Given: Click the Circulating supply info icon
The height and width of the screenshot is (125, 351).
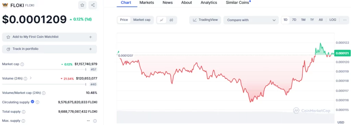Looking at the screenshot, I should [38, 102].
